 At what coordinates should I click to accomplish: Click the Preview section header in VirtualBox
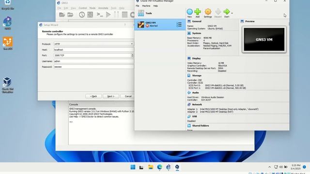(x=250, y=21)
